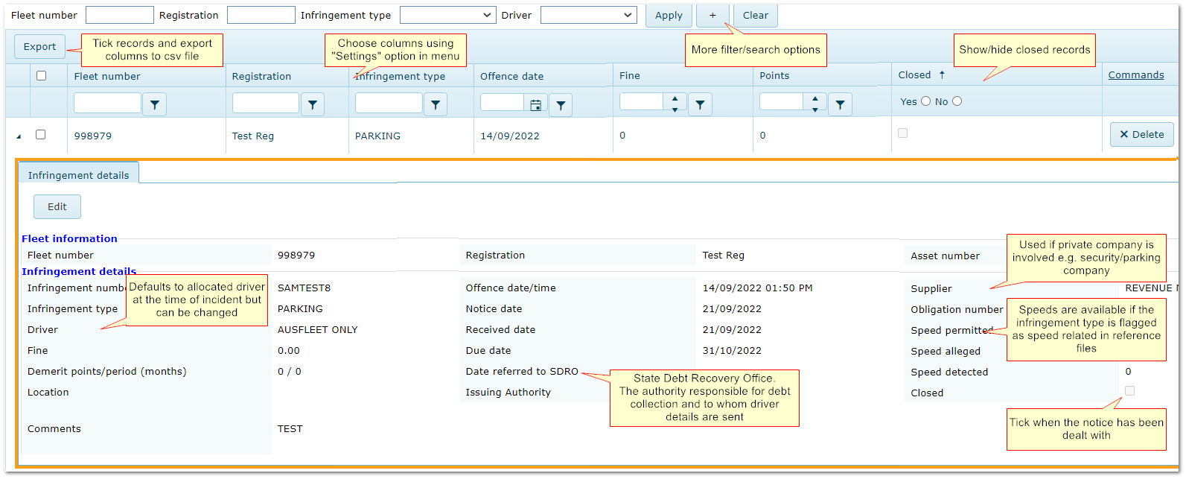The width and height of the screenshot is (1186, 479).
Task: Select the No radio for Closed filter
Action: click(957, 101)
